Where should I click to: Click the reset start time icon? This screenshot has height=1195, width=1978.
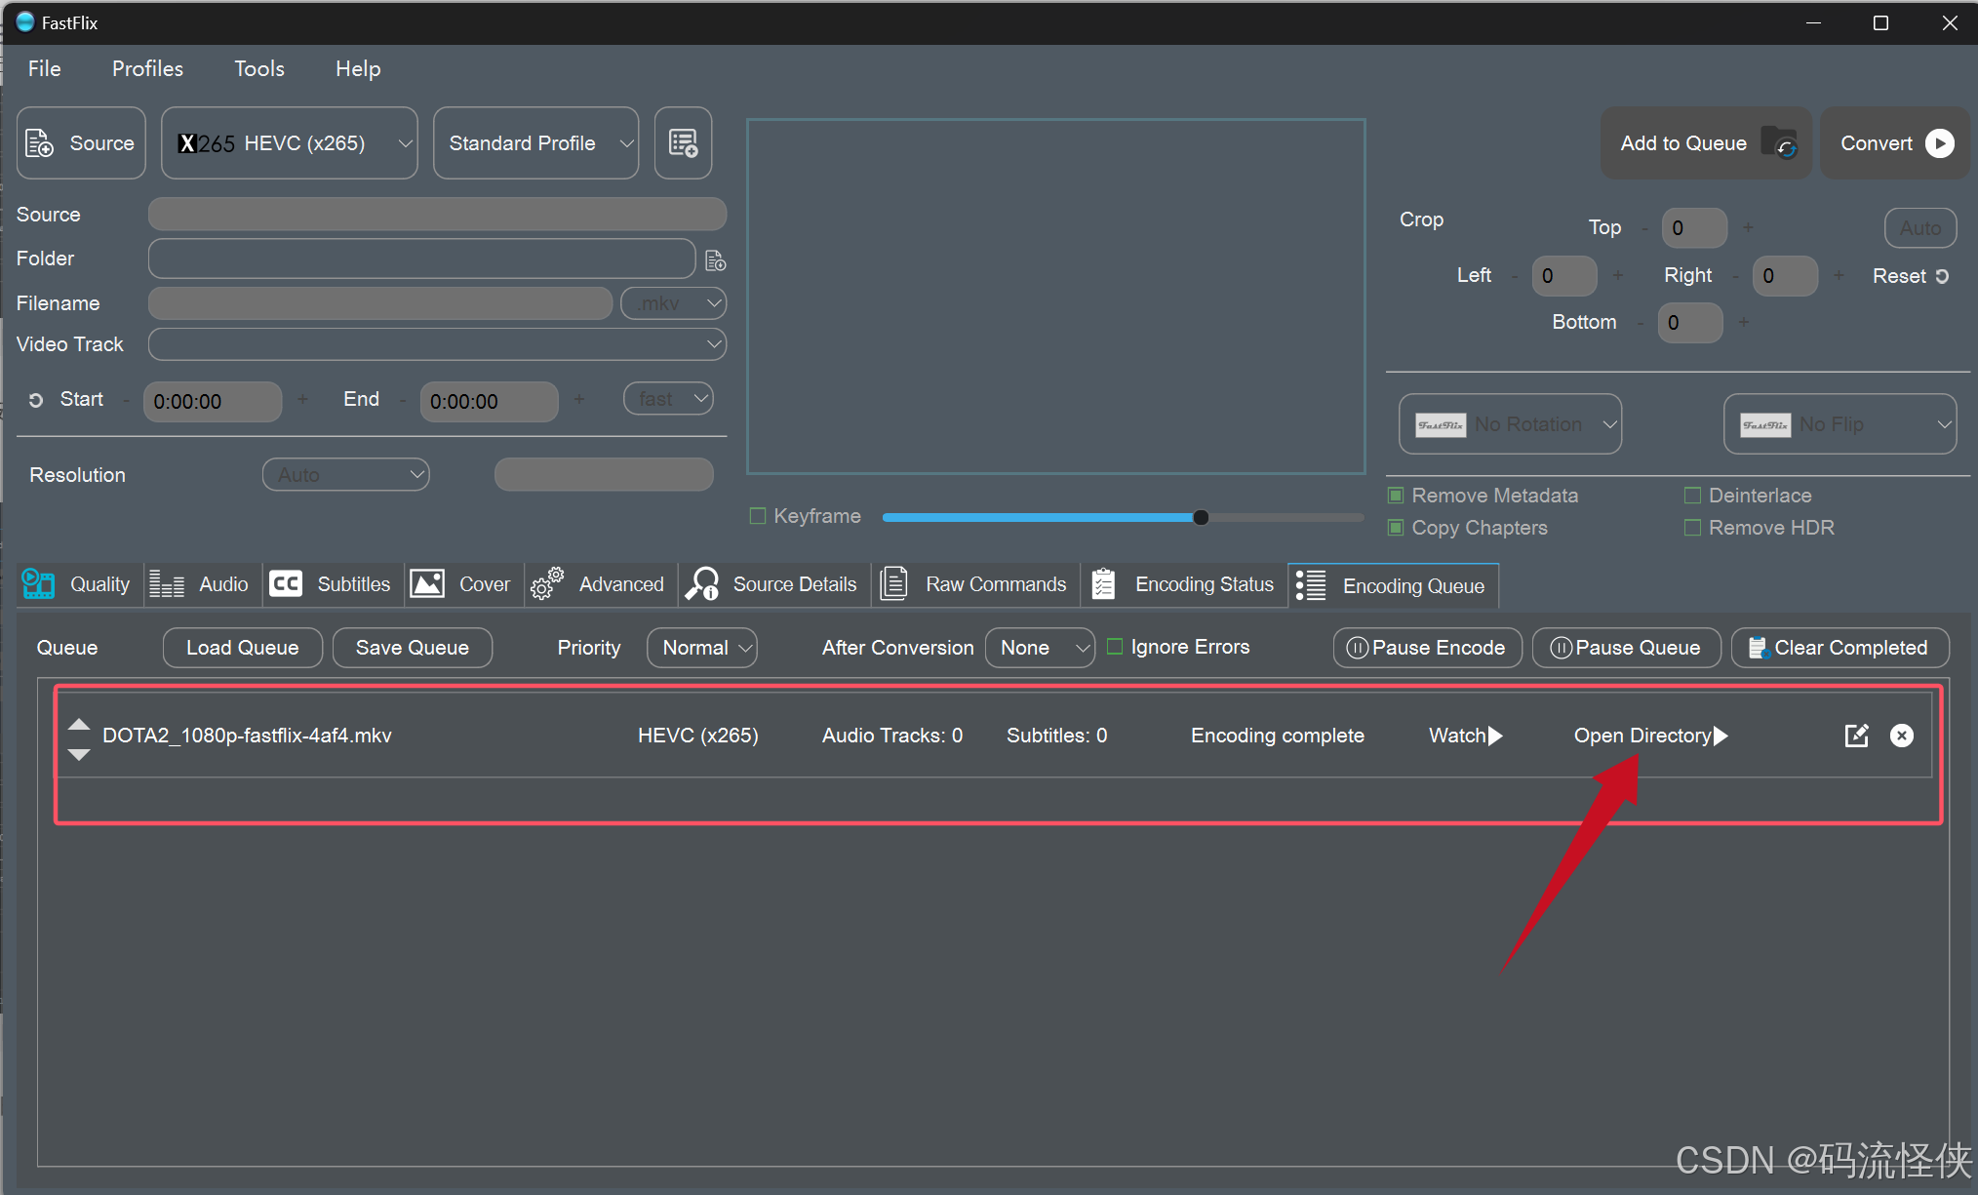point(36,400)
